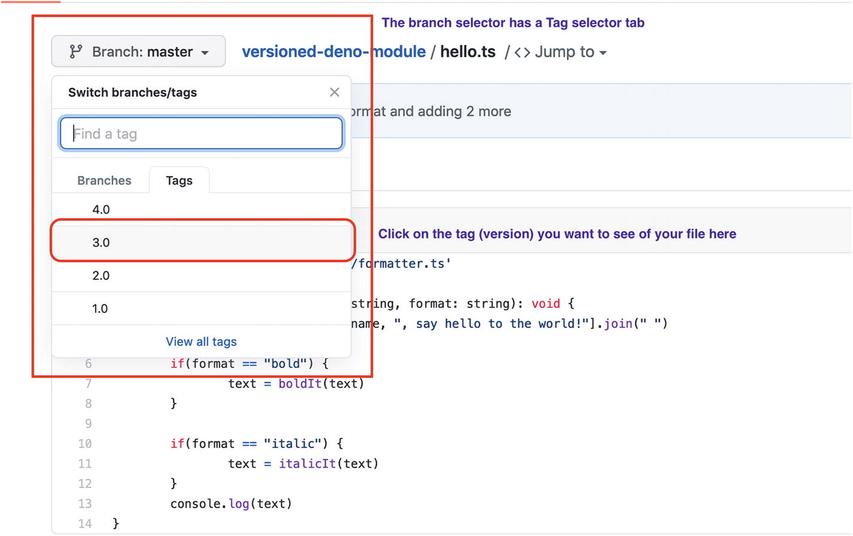
Task: Pick tag 2.0 in list
Action: 101,275
